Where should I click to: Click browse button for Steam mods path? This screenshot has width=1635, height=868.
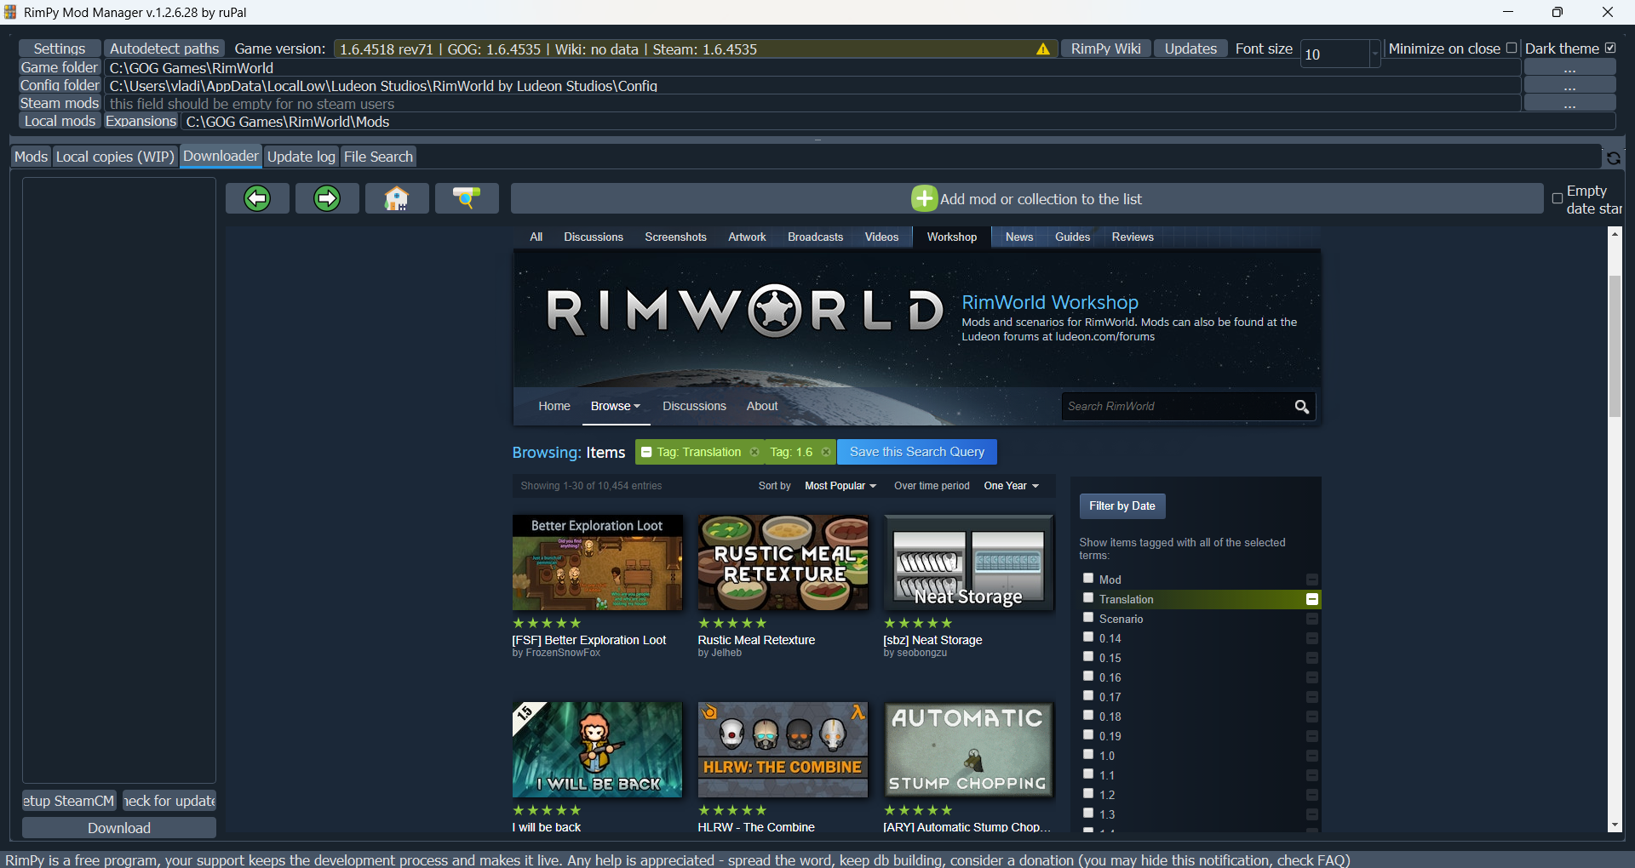point(1569,103)
